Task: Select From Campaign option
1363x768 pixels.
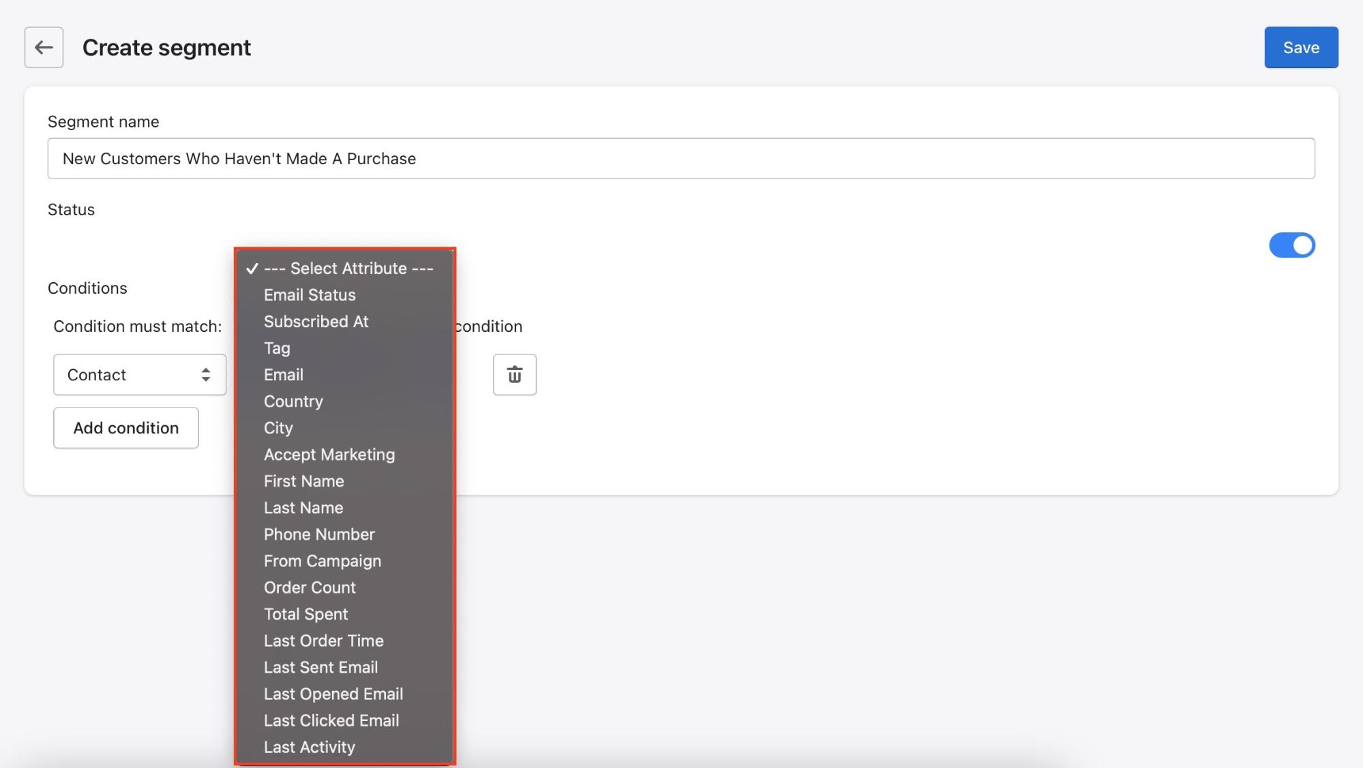Action: (344, 560)
